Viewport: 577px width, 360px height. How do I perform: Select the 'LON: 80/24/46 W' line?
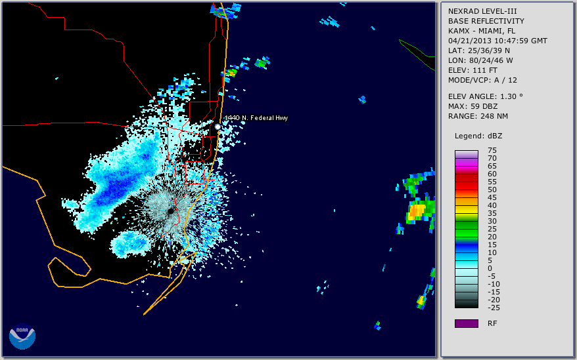pos(480,60)
